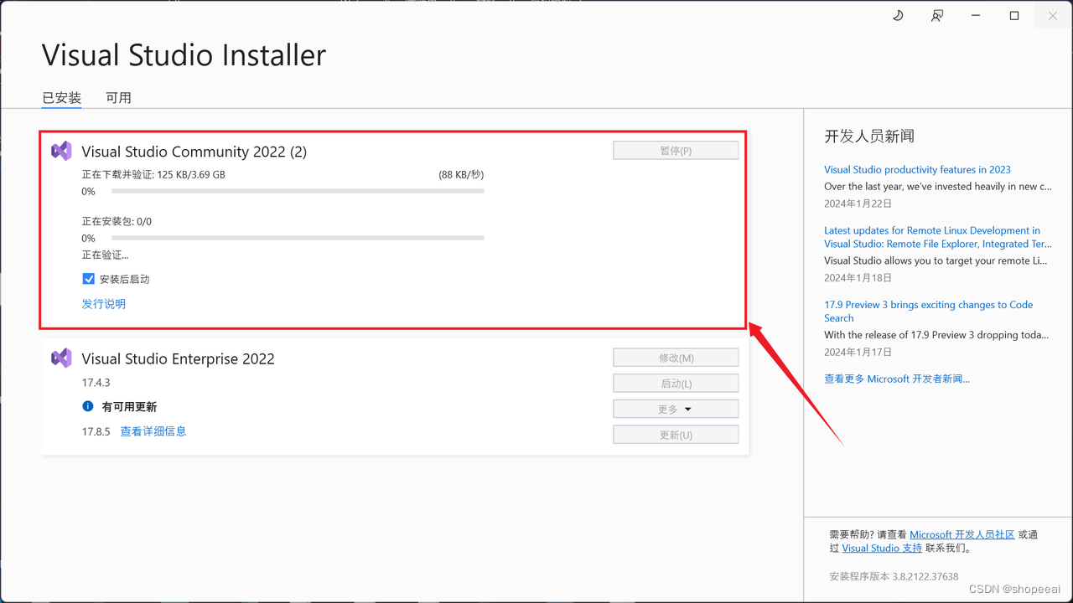Click the Visual Studio Enterprise 2022 logo icon
This screenshot has width=1073, height=603.
point(61,358)
